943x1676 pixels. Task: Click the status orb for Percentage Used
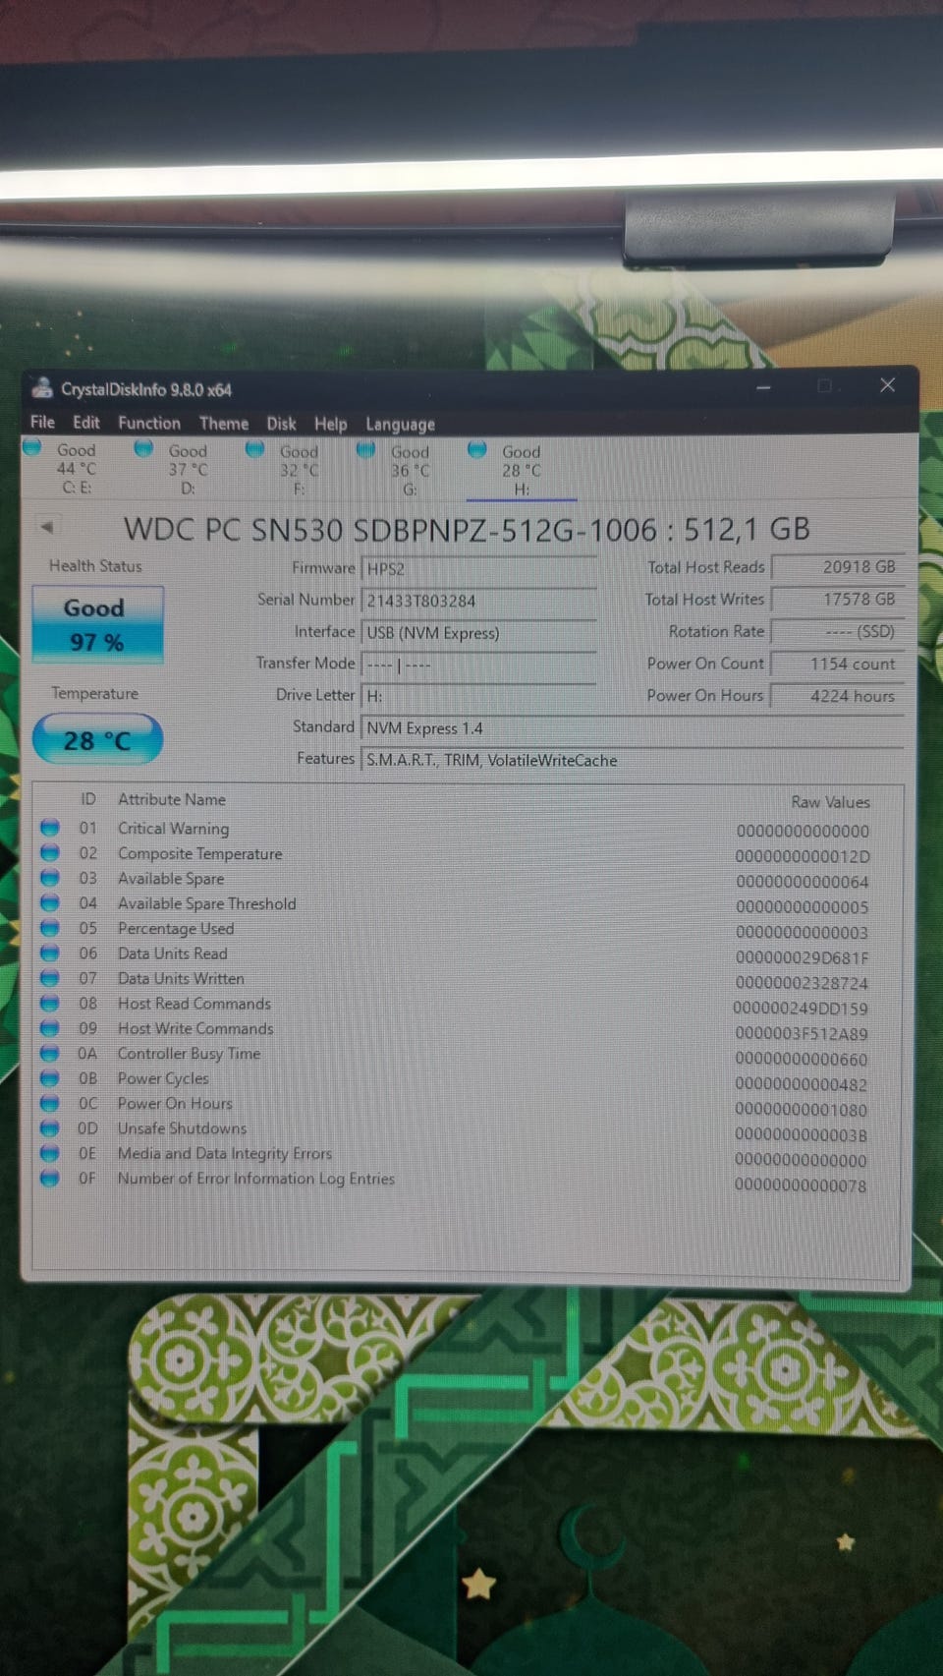click(49, 927)
